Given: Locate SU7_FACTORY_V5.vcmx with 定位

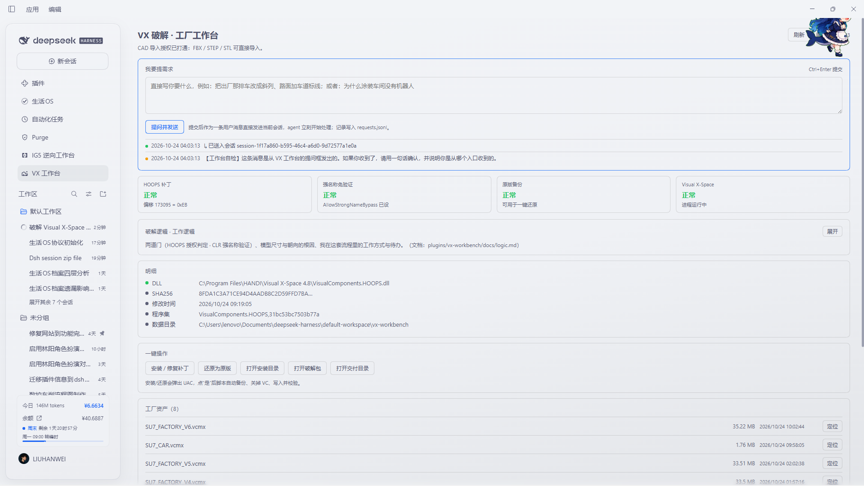Looking at the screenshot, I should click(832, 463).
